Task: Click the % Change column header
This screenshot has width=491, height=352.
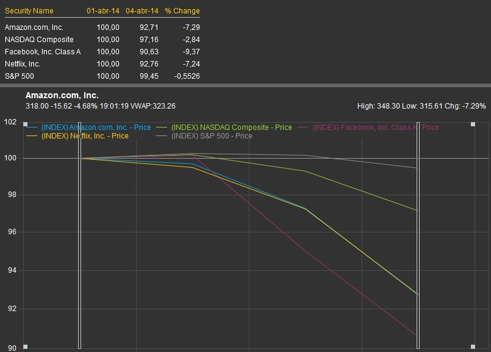Action: click(182, 11)
